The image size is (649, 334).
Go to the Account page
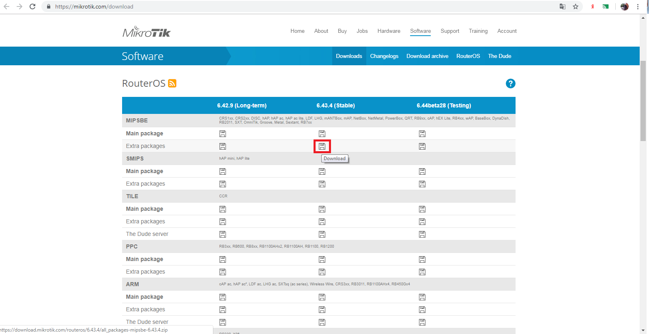pos(507,31)
